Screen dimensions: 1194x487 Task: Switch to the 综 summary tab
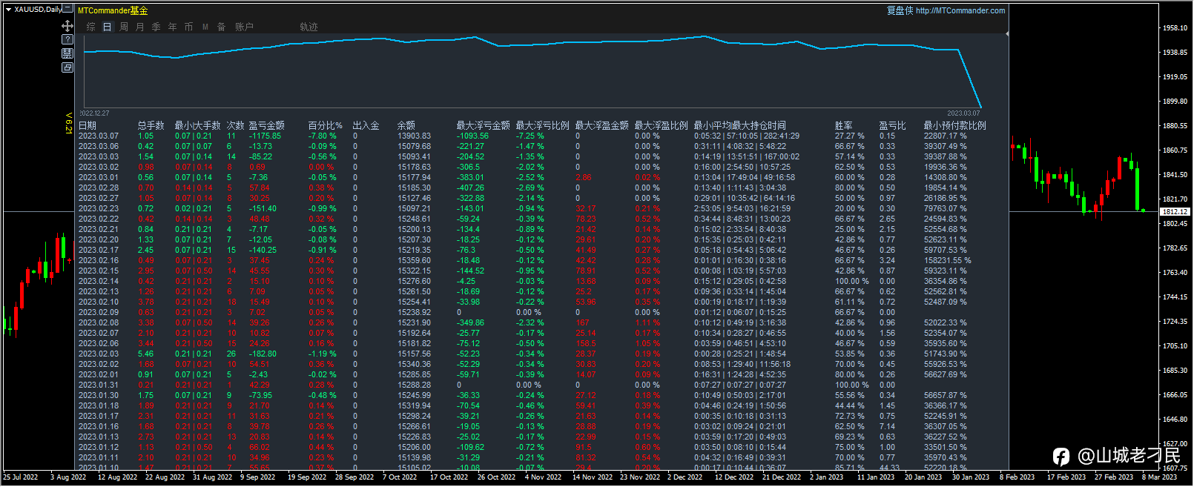(x=91, y=27)
